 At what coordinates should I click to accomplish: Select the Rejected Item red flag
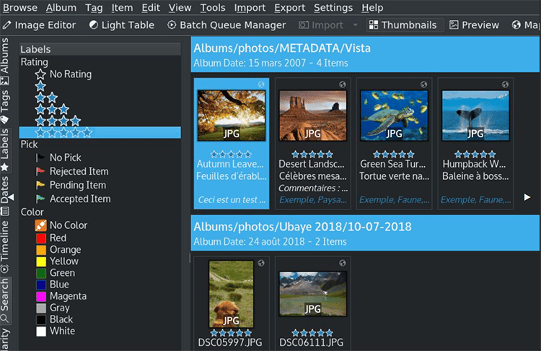tap(72, 171)
